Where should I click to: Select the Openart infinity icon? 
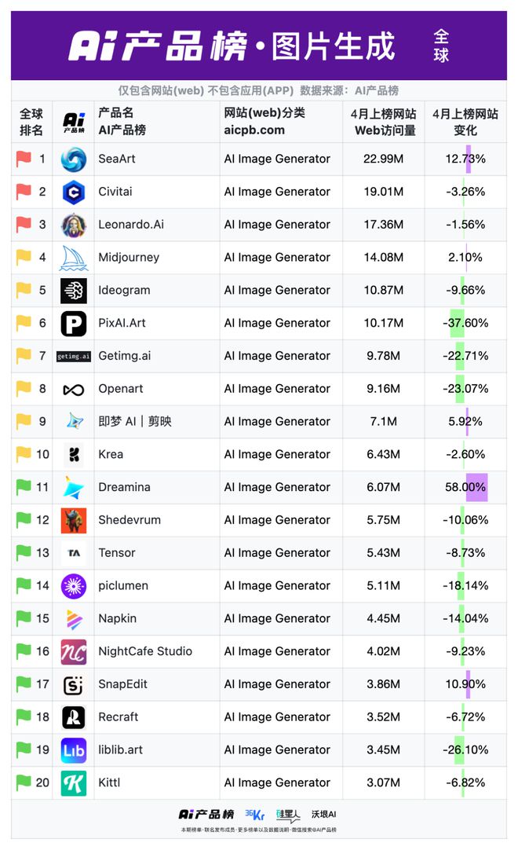pyautogui.click(x=74, y=390)
